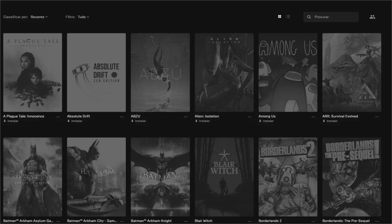
Task: Select the Among Us game cover
Action: click(288, 73)
